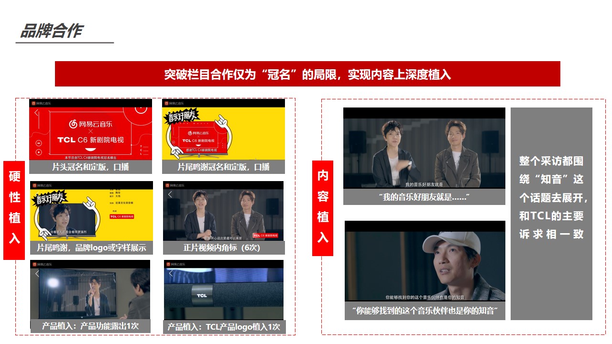Click the 网易云音乐 header logo above the 片尾鸣谢冠名 screenshot
612x344 pixels.
[174, 103]
